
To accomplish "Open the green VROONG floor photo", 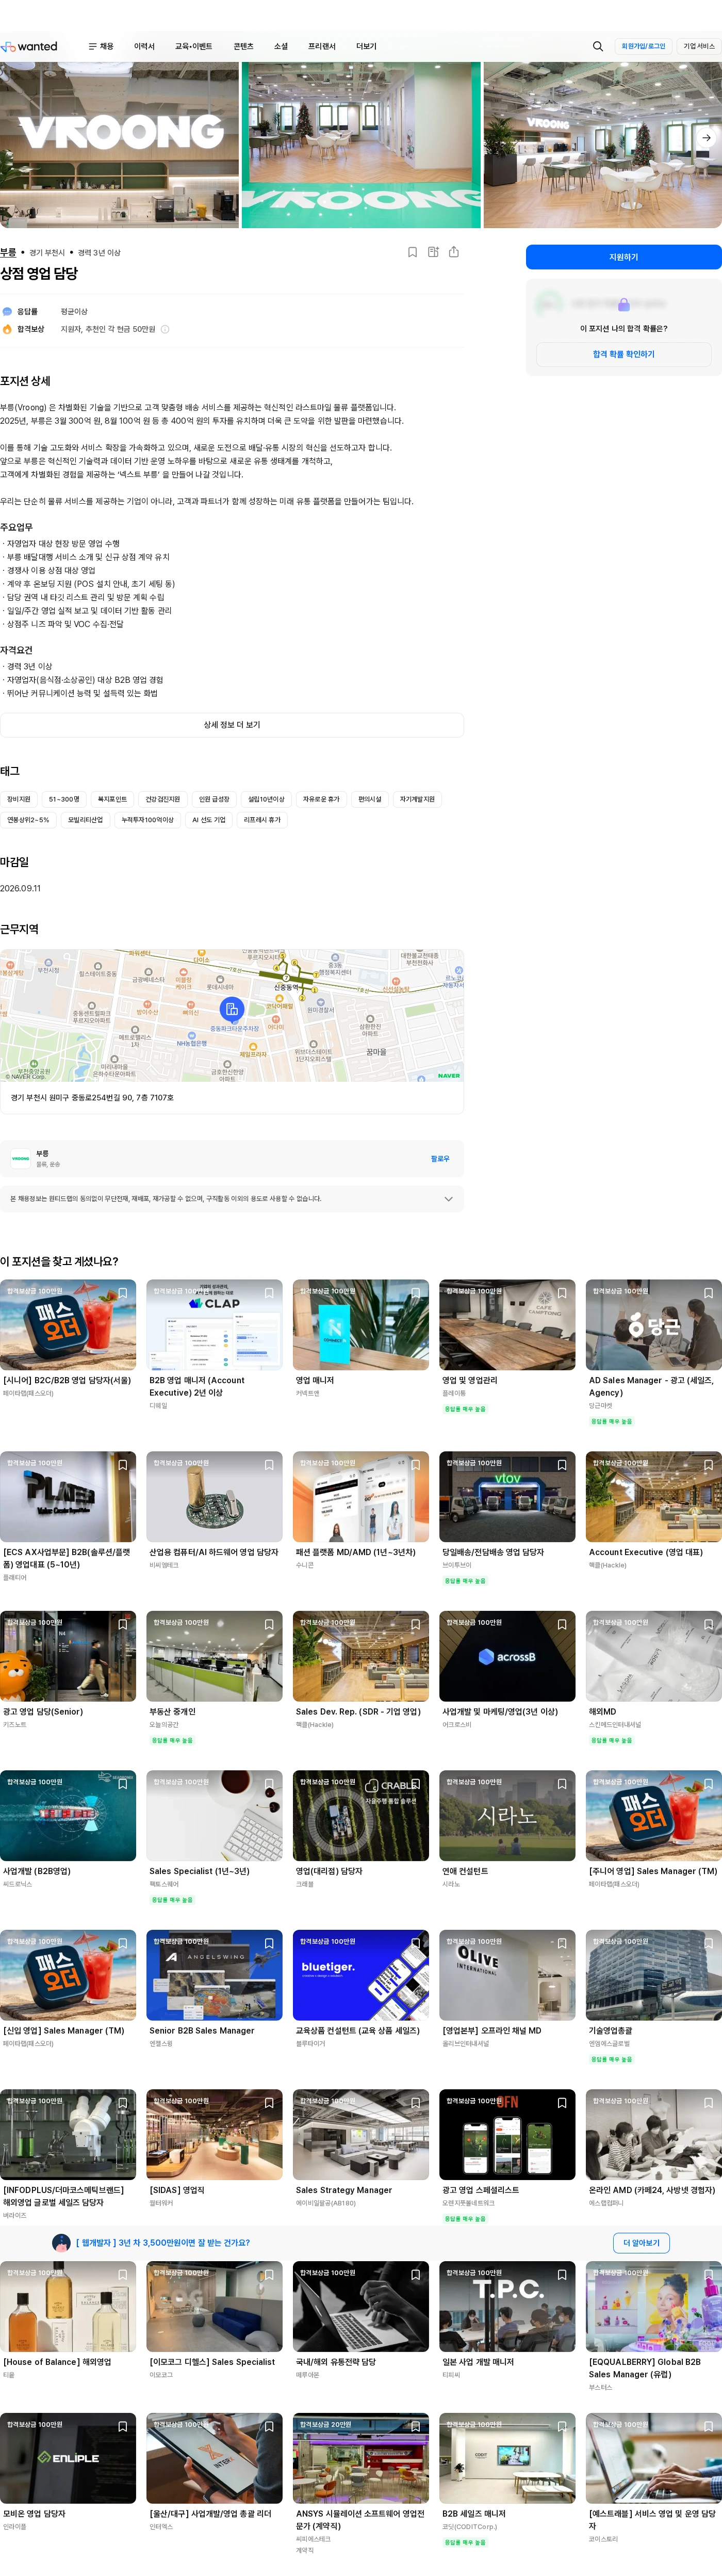I will click(x=362, y=145).
